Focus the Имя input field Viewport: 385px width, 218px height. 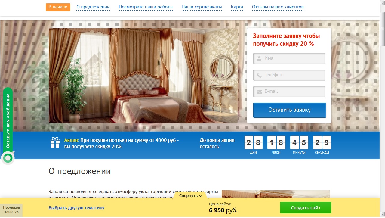pos(289,58)
